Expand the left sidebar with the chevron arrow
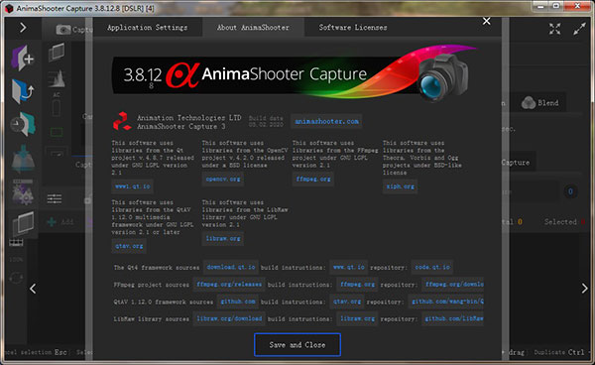Image resolution: width=595 pixels, height=365 pixels. (23, 28)
